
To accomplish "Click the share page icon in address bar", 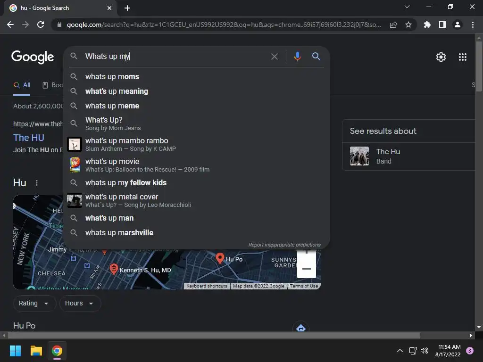I will (x=393, y=25).
